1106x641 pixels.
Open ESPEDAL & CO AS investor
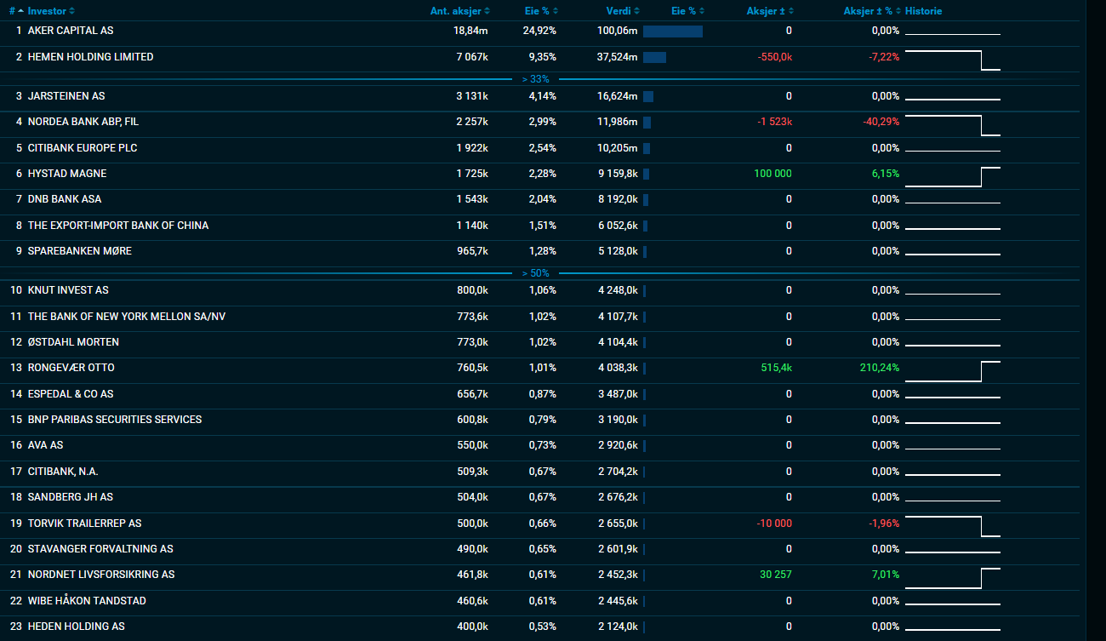click(71, 394)
